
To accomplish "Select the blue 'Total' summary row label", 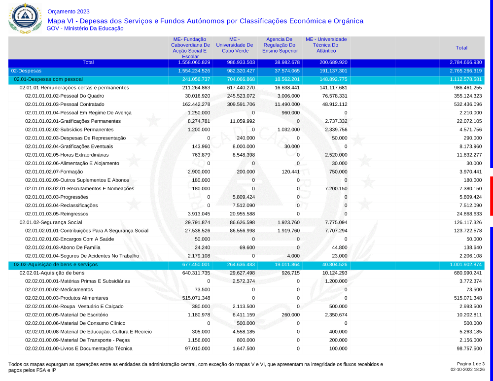I will pyautogui.click(x=88, y=63).
